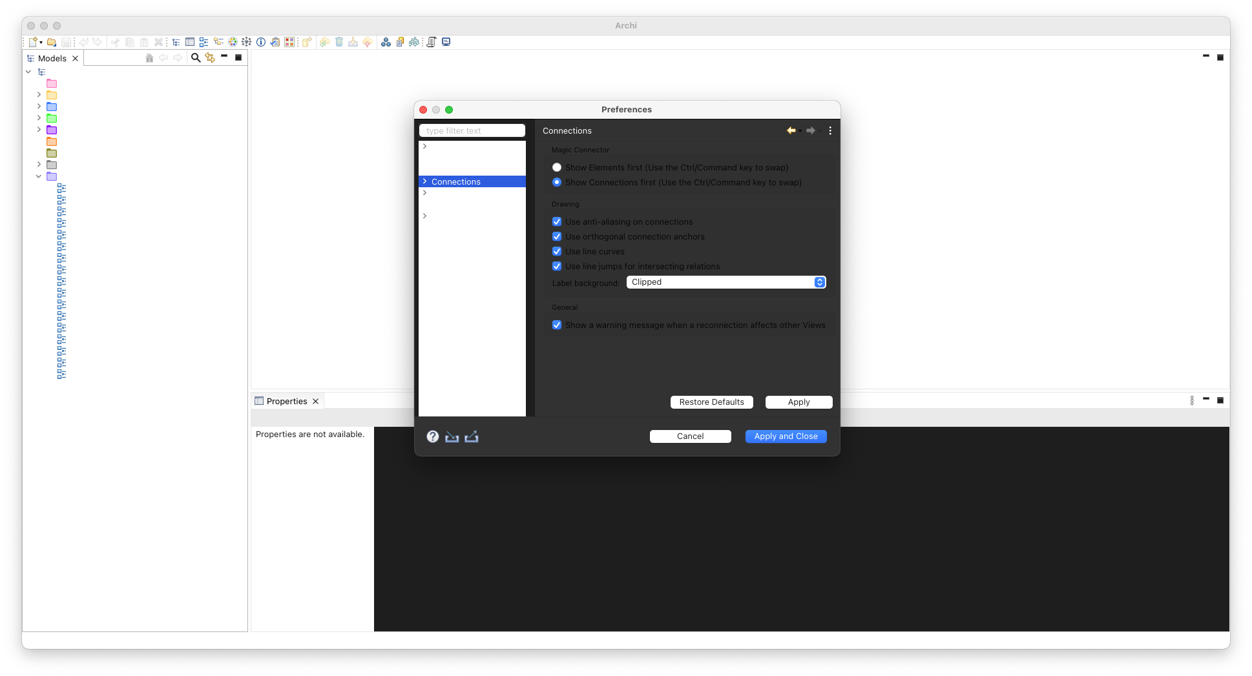Select the Models tab
The image size is (1252, 676).
pyautogui.click(x=52, y=59)
